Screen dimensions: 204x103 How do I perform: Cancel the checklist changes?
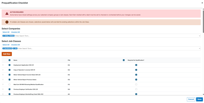pyautogui.click(x=191, y=99)
